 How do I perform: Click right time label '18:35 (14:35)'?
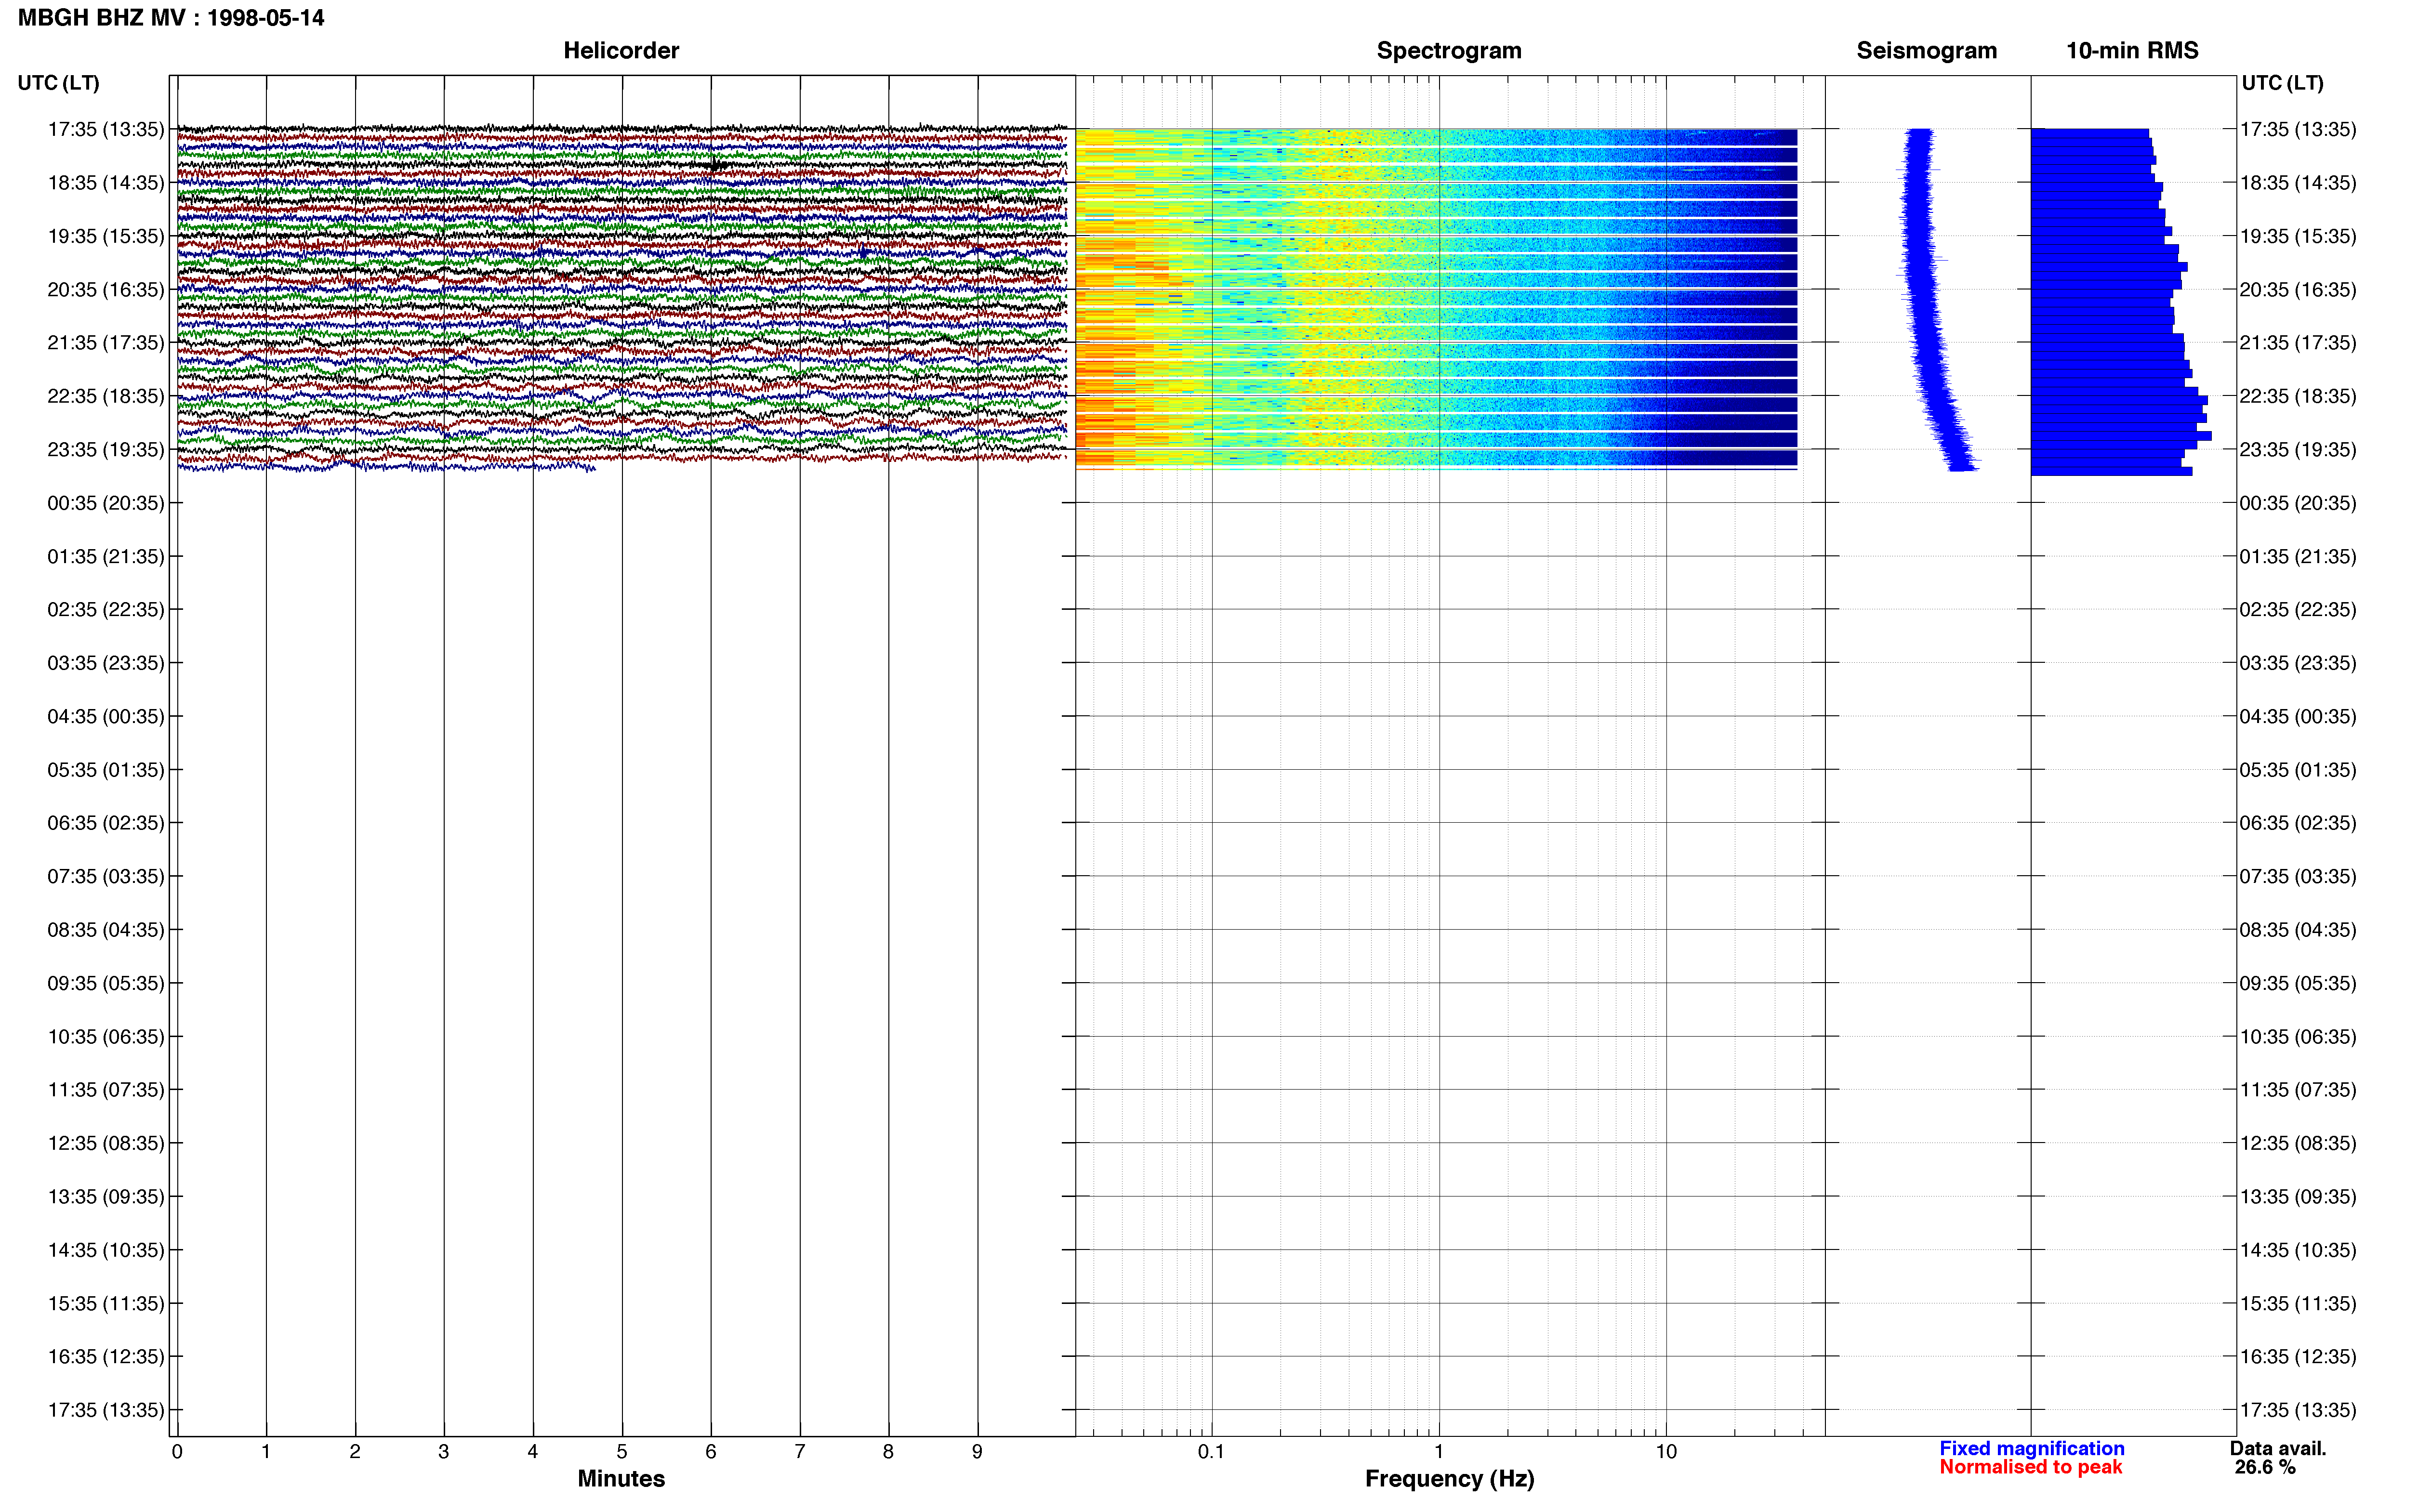[x=2298, y=183]
